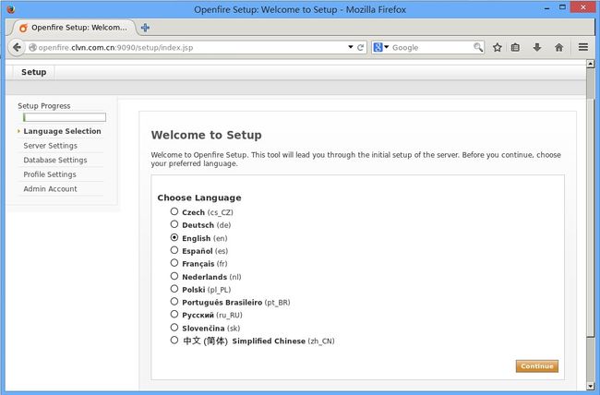Close the Firefox window

pos(583,6)
